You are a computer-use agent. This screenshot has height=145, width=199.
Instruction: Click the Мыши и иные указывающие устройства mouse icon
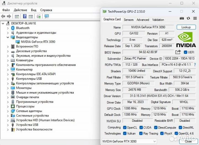[13, 93]
